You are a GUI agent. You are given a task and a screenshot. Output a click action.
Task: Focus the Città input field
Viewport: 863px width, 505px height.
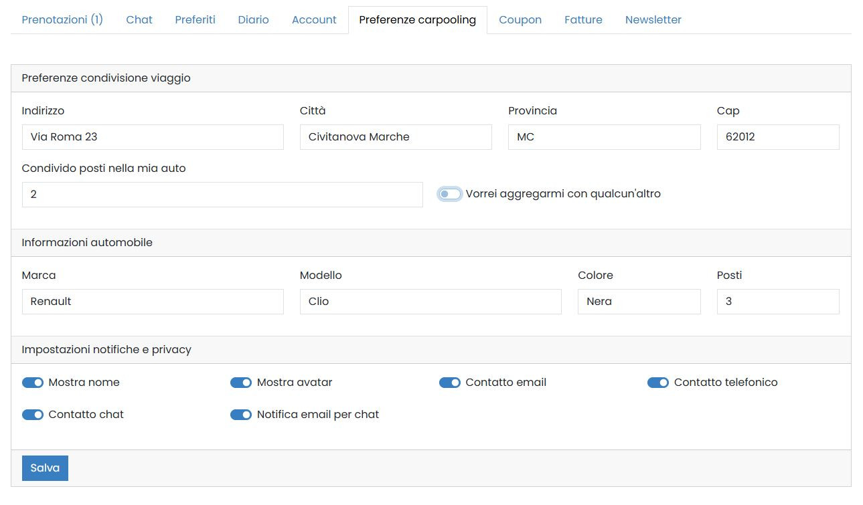(x=395, y=137)
